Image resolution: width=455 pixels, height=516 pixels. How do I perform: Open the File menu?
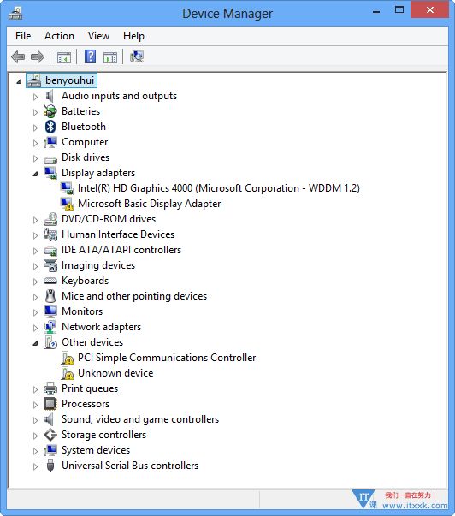click(x=23, y=36)
